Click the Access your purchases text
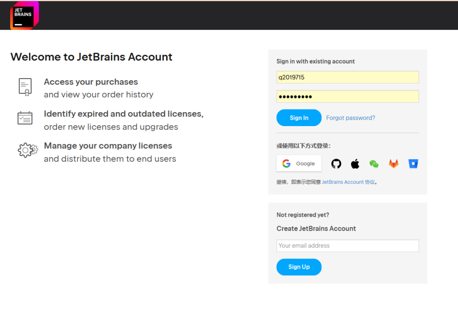This screenshot has width=458, height=316. click(91, 82)
